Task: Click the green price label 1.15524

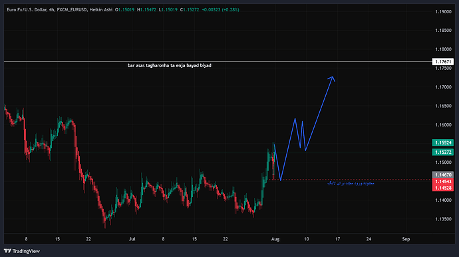Action: pos(443,142)
